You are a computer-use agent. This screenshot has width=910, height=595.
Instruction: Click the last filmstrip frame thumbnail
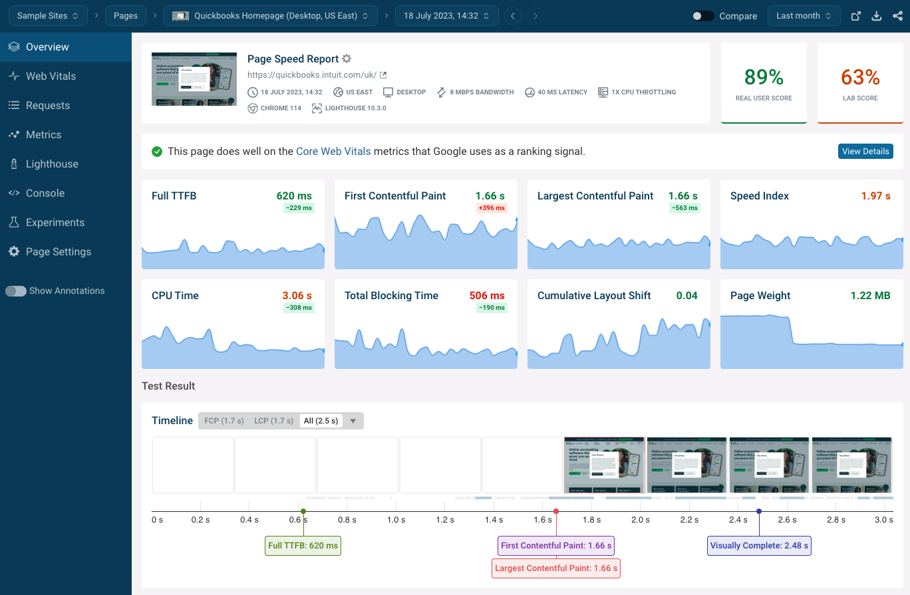(852, 465)
